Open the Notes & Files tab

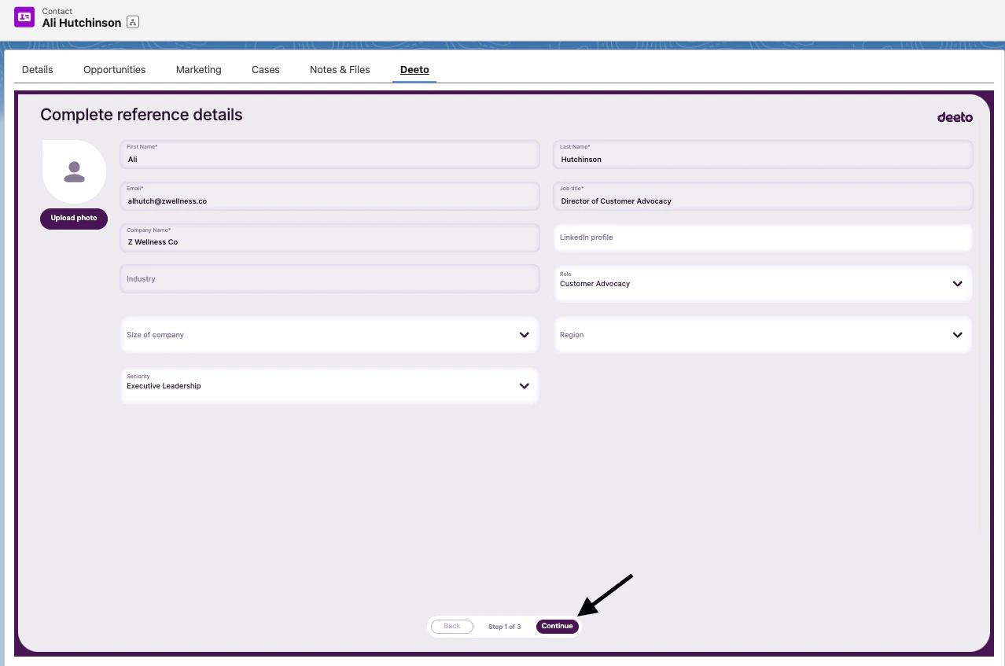(340, 69)
